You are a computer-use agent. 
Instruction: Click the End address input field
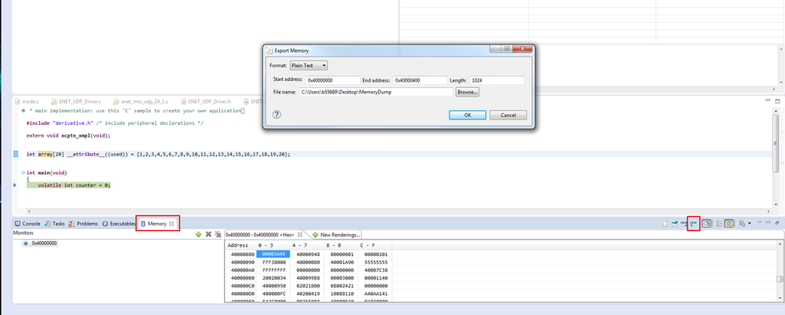pyautogui.click(x=420, y=80)
